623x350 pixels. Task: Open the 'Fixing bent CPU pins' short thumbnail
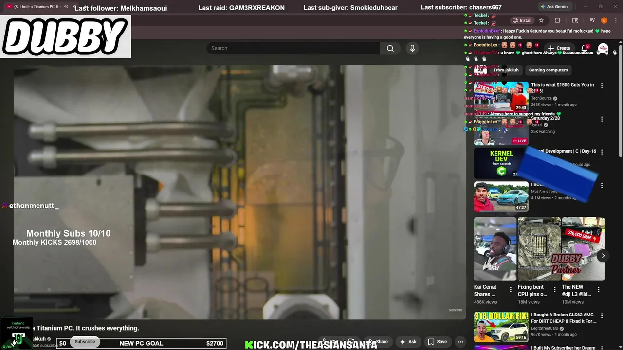pyautogui.click(x=539, y=249)
